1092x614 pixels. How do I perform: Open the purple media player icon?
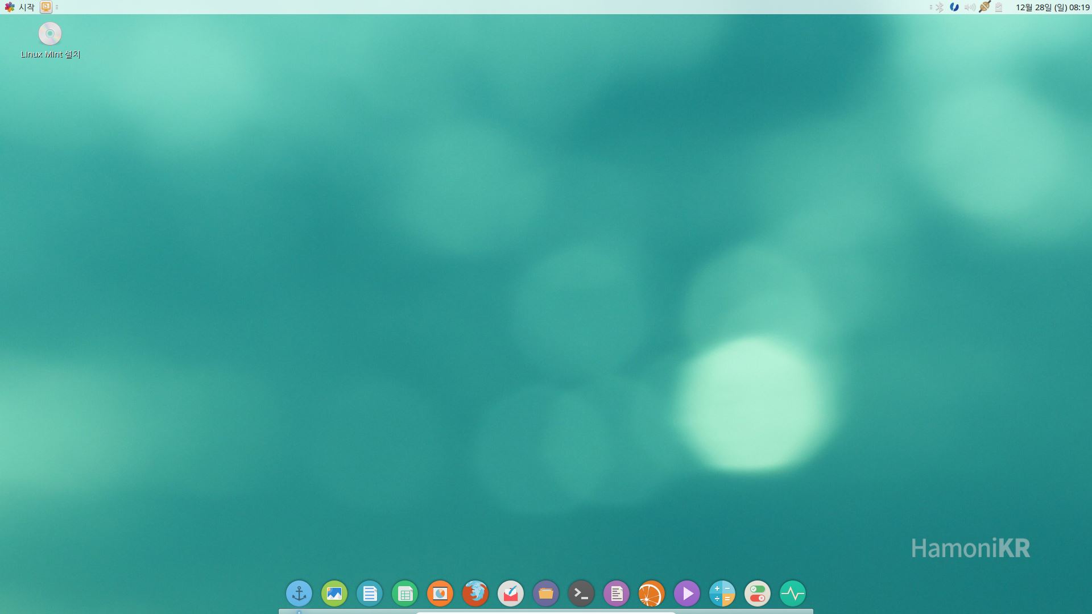coord(687,594)
